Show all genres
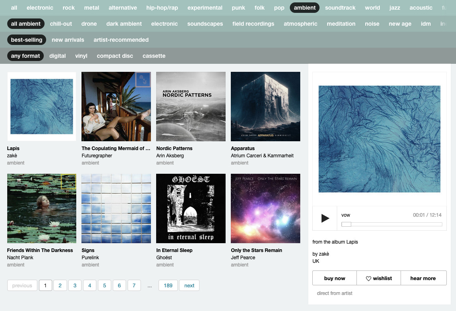Screen dimensions: 456x311 [x=14, y=8]
